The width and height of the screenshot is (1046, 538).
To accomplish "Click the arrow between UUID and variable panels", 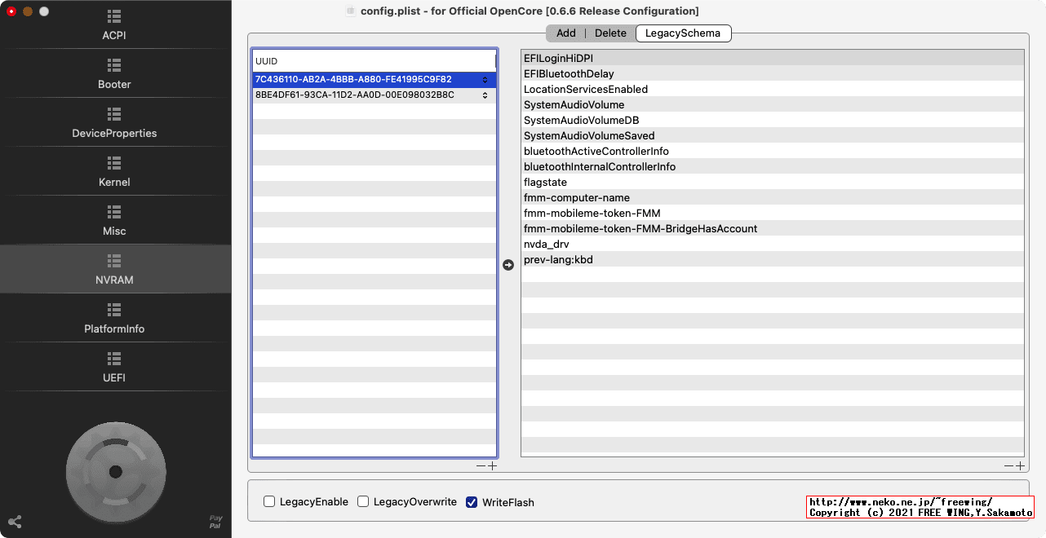I will pyautogui.click(x=507, y=265).
